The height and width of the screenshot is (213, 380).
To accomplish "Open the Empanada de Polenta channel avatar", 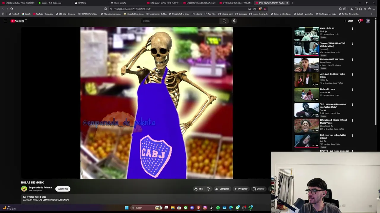I will coord(24,189).
